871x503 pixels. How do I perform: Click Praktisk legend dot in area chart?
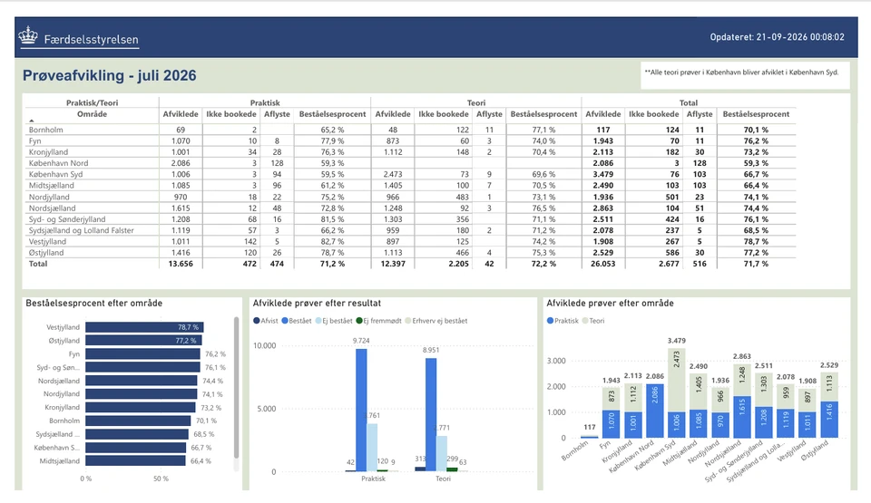tap(551, 321)
